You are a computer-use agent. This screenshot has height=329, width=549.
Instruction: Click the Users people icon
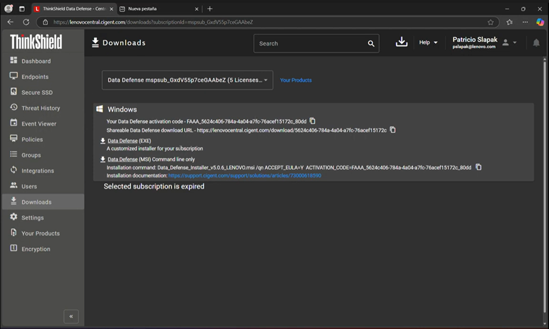click(x=14, y=185)
